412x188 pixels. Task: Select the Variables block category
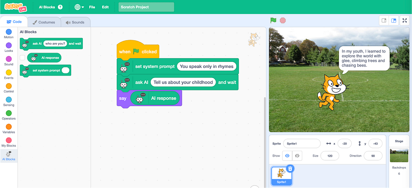click(x=9, y=129)
